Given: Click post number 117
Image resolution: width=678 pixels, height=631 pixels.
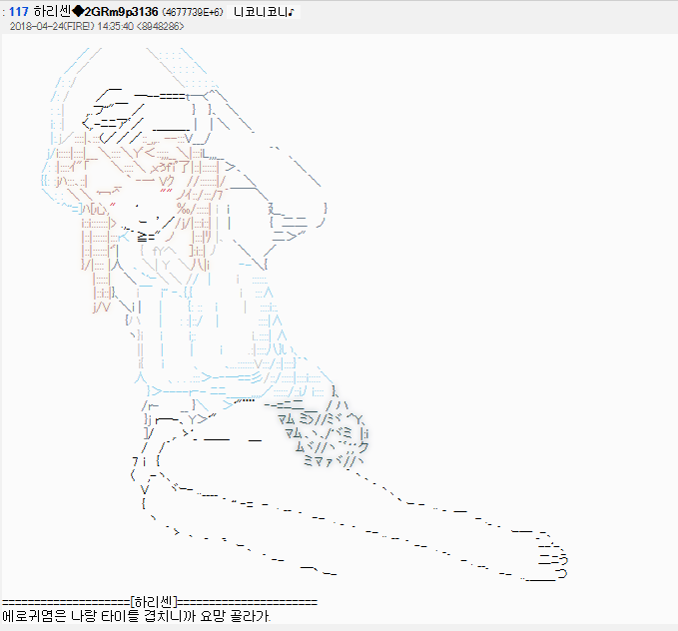Looking at the screenshot, I should (x=19, y=11).
